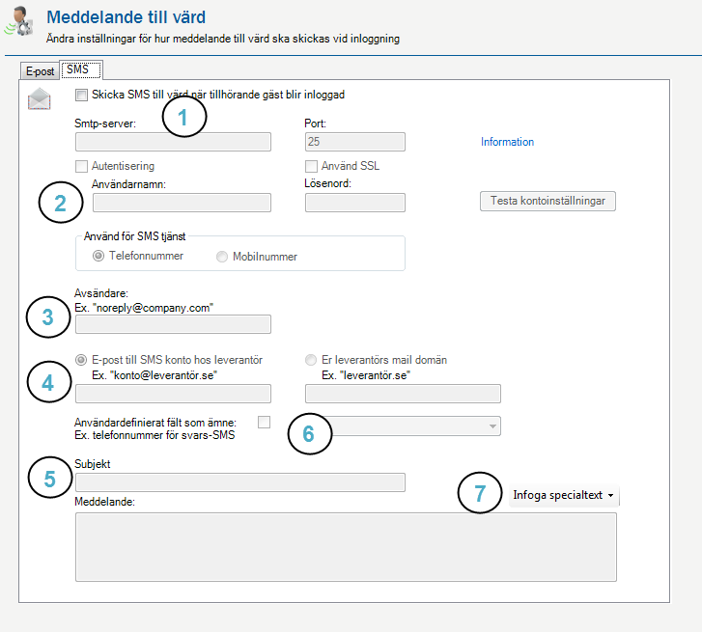Toggle the Autentisering checkbox
Viewport: 702px width, 632px height.
coord(81,166)
